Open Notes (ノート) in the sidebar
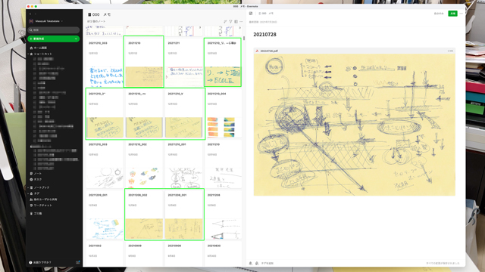The image size is (485, 272). pyautogui.click(x=36, y=174)
